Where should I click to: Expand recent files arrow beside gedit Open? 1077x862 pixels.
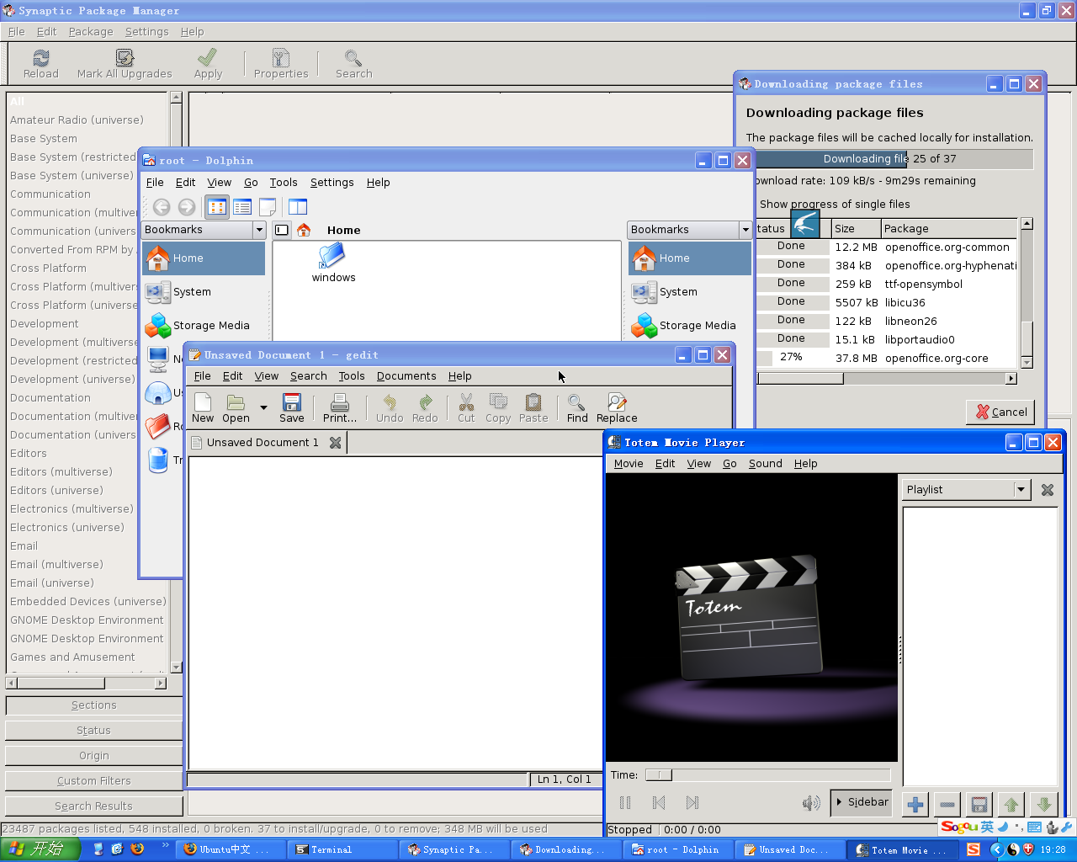(x=263, y=408)
